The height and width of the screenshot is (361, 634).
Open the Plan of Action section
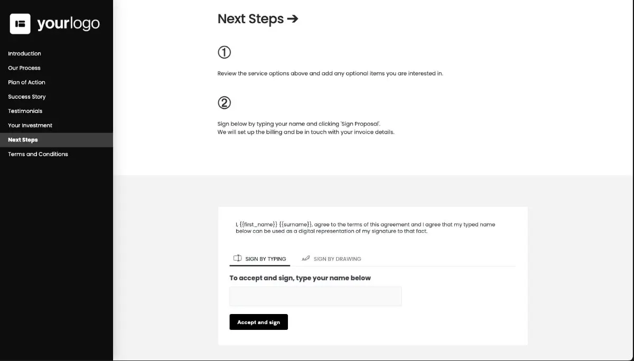(x=26, y=82)
